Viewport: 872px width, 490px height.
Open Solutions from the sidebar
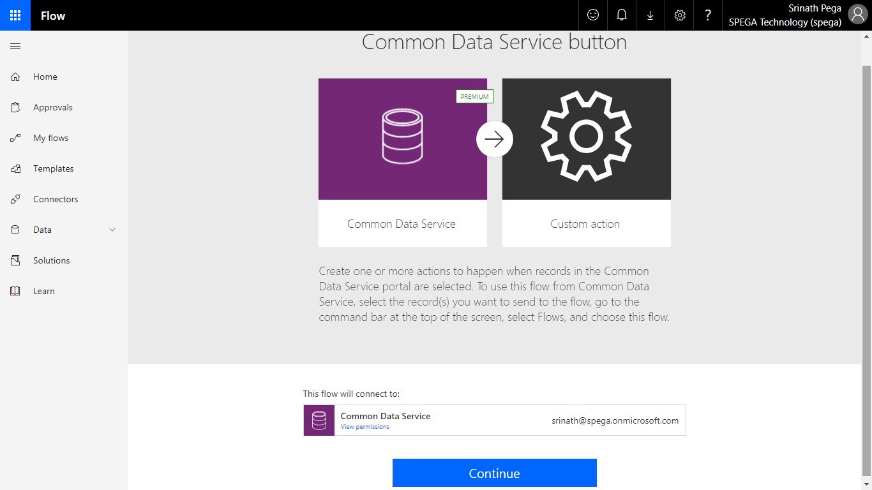pos(51,260)
